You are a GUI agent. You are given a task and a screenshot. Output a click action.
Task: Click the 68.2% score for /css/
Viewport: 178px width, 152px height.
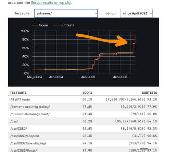(87, 121)
